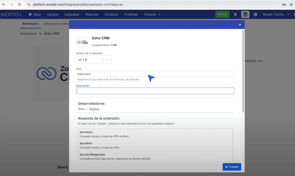Click the password key icon
The width and height of the screenshot is (295, 176).
point(284,5)
